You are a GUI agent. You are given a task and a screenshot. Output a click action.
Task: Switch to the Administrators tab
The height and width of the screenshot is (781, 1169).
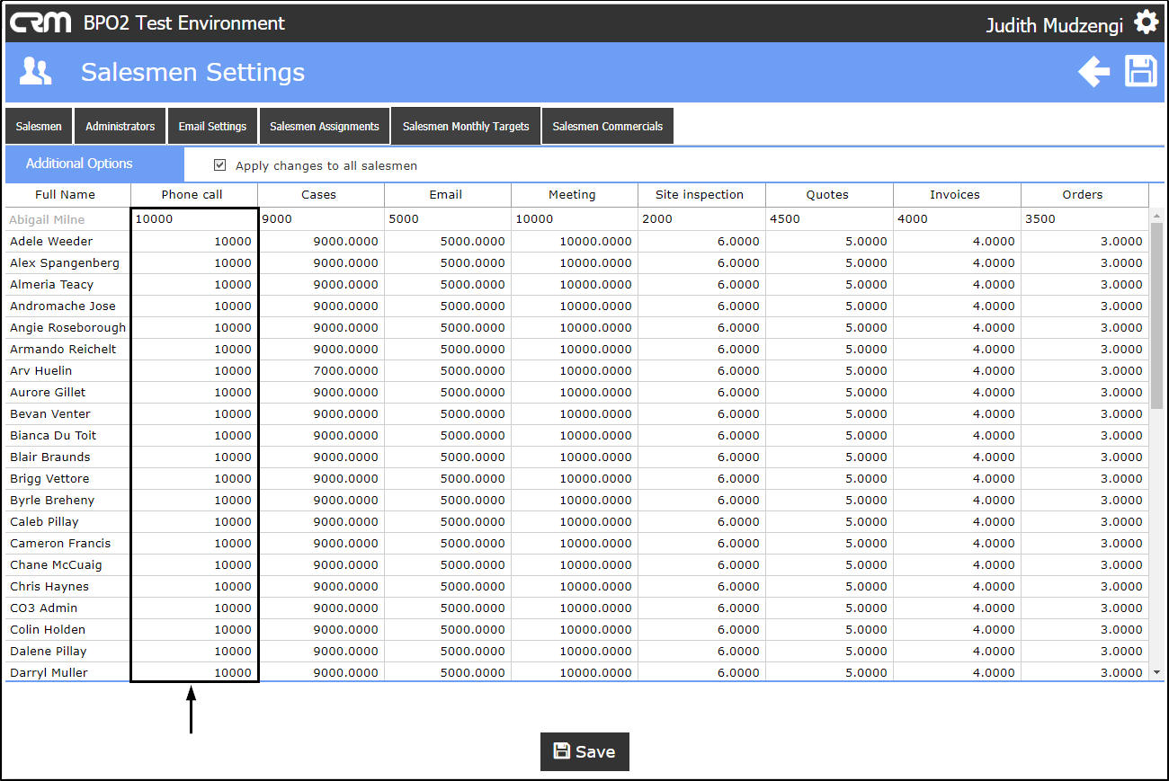[x=120, y=127]
